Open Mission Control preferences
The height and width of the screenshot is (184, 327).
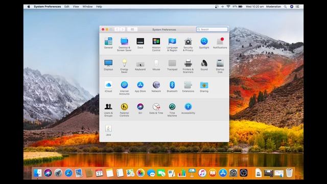[156, 44]
